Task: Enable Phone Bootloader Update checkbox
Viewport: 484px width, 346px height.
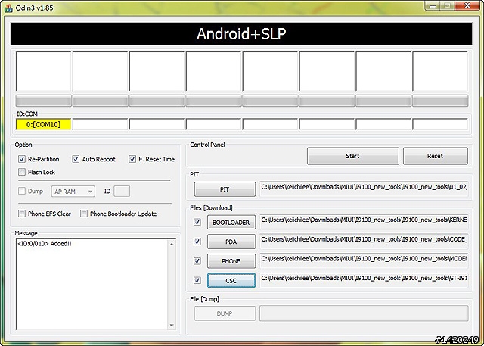Action: pyautogui.click(x=84, y=214)
